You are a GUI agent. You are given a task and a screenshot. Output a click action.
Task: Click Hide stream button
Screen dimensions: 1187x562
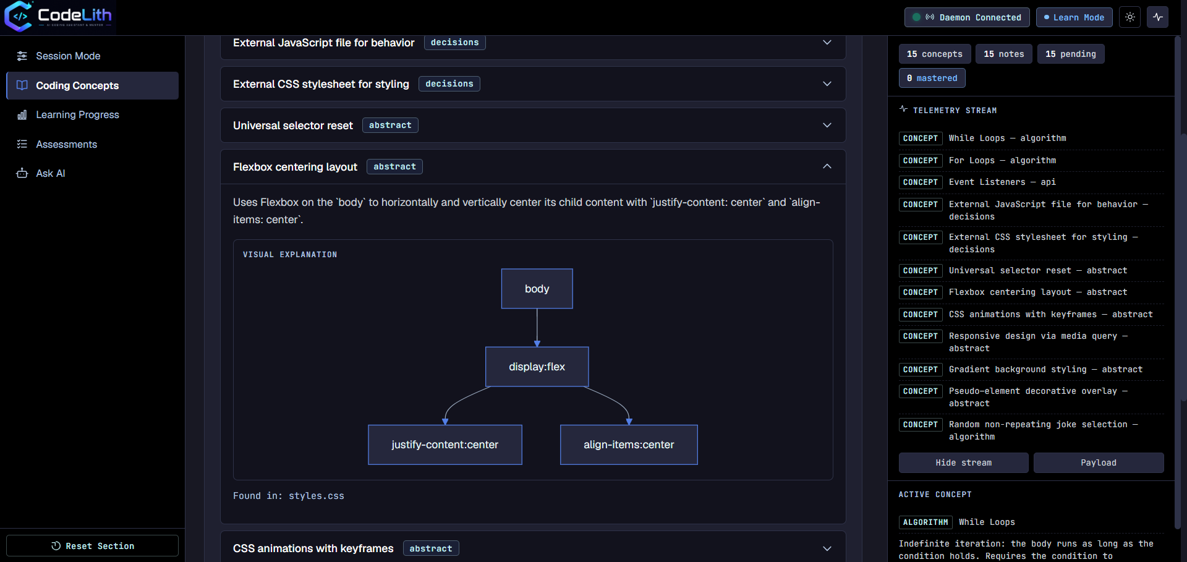tap(964, 462)
